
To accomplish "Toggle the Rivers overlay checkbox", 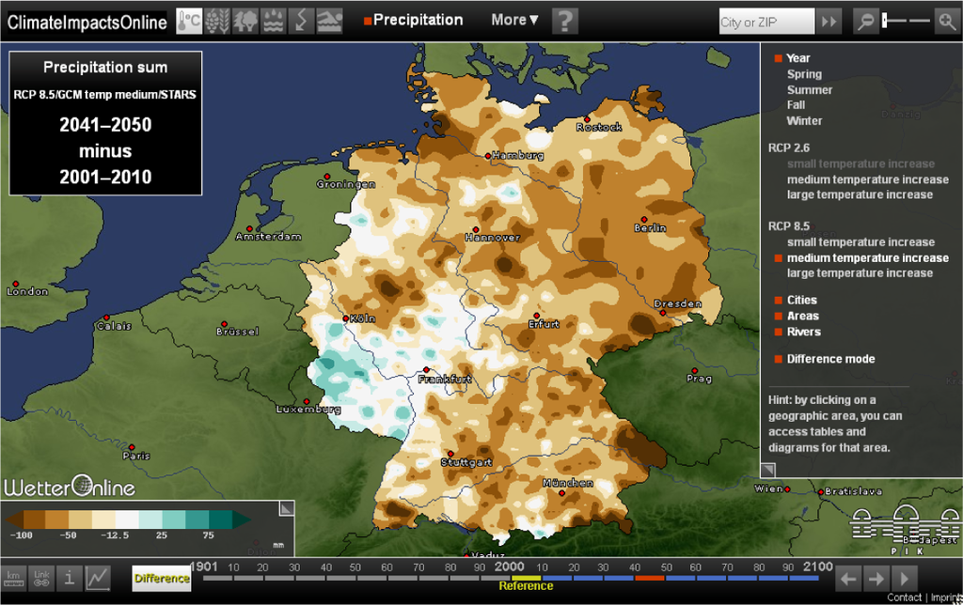I will pos(779,332).
